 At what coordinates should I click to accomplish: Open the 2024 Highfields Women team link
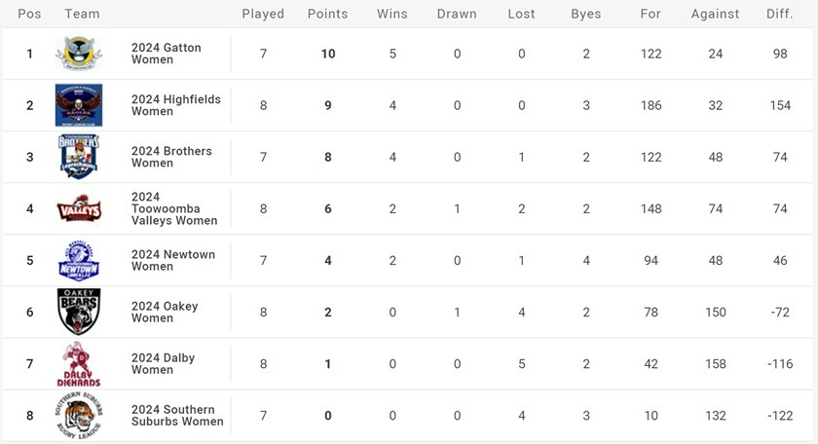click(x=176, y=105)
